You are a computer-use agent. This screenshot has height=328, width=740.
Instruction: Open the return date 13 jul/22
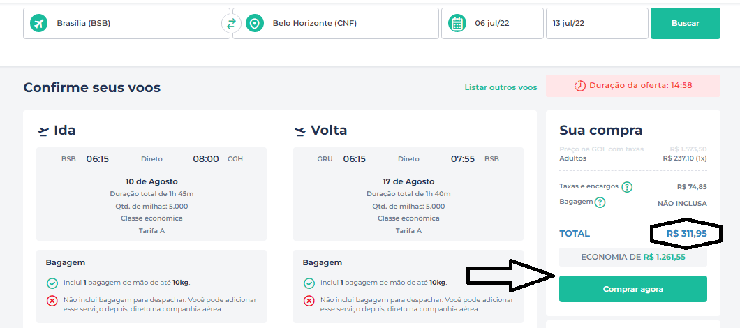coord(597,23)
